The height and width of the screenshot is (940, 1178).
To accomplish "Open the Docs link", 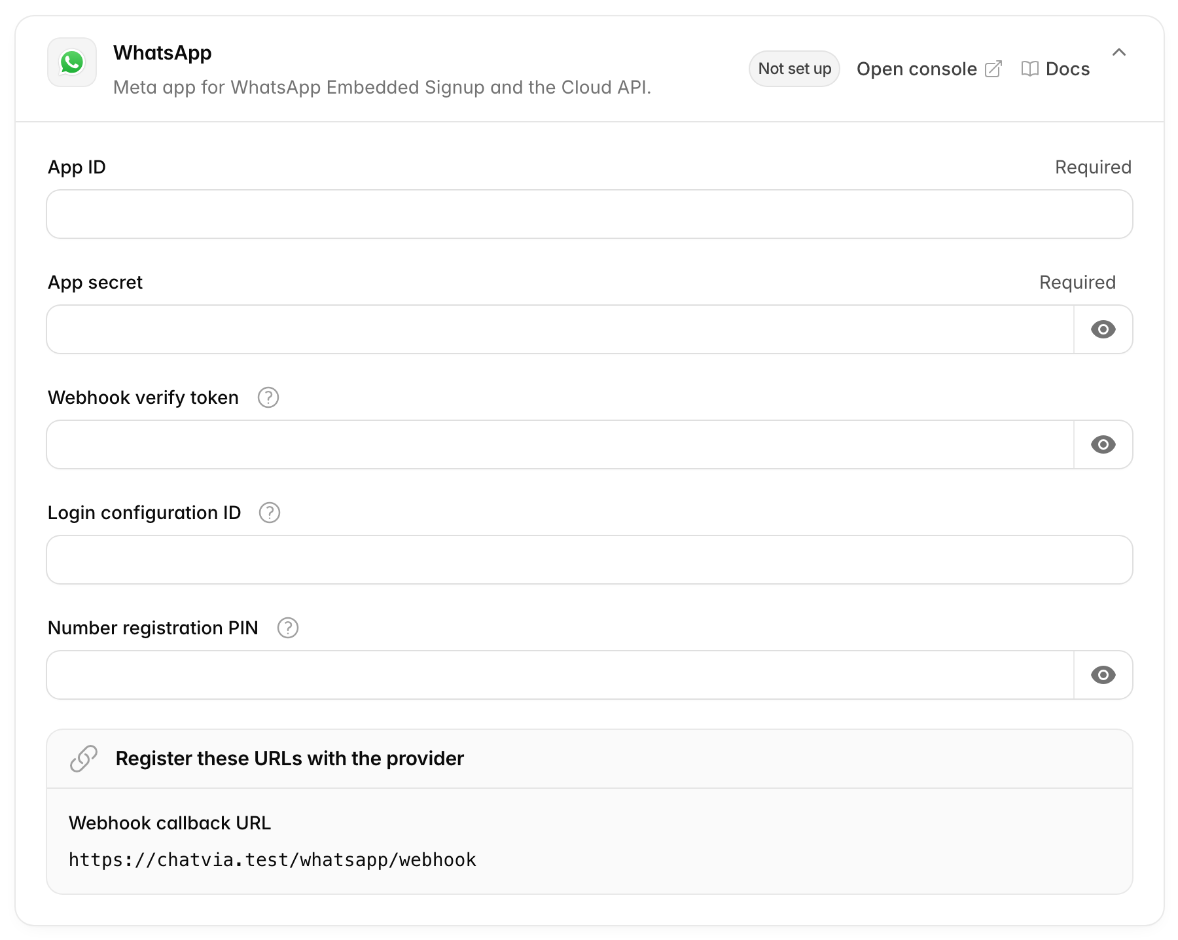I will (x=1055, y=69).
